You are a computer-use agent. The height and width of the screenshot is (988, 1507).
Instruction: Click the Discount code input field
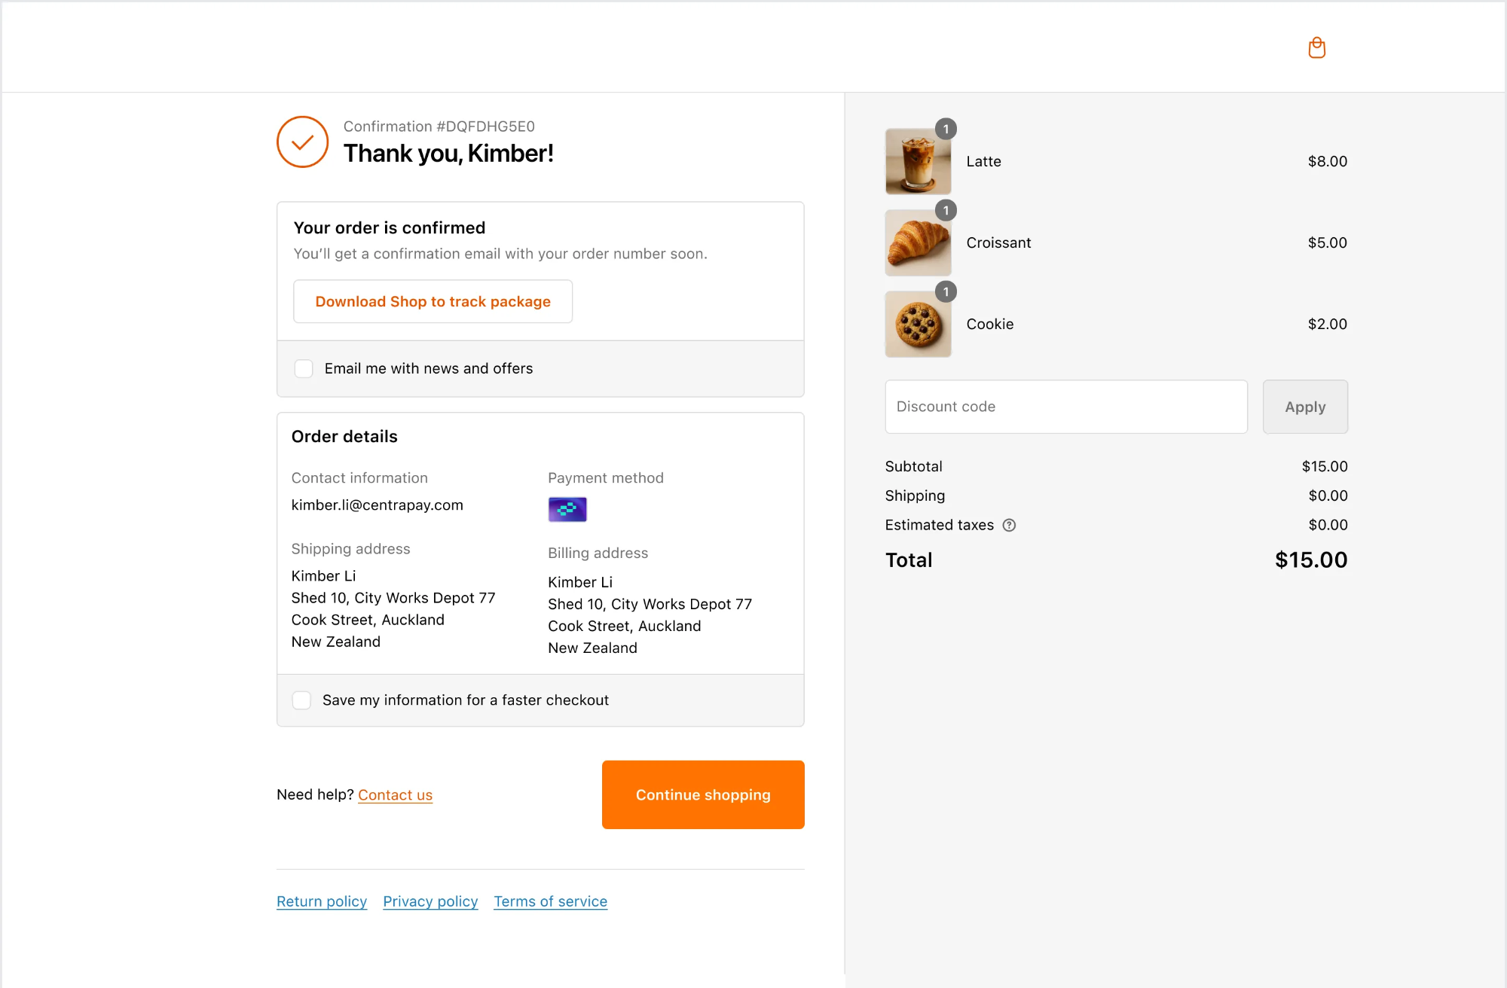[1065, 407]
